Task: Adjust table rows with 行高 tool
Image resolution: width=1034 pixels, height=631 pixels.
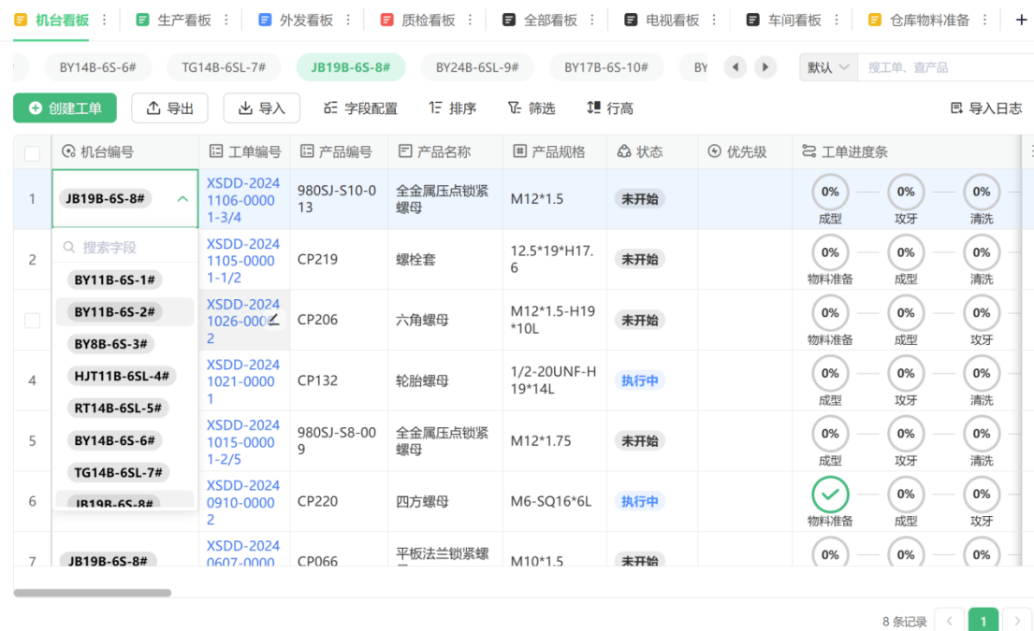Action: (x=610, y=108)
